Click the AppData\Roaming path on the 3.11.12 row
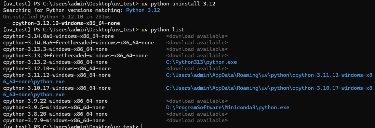The height and width of the screenshot is (128, 375). (x=269, y=75)
